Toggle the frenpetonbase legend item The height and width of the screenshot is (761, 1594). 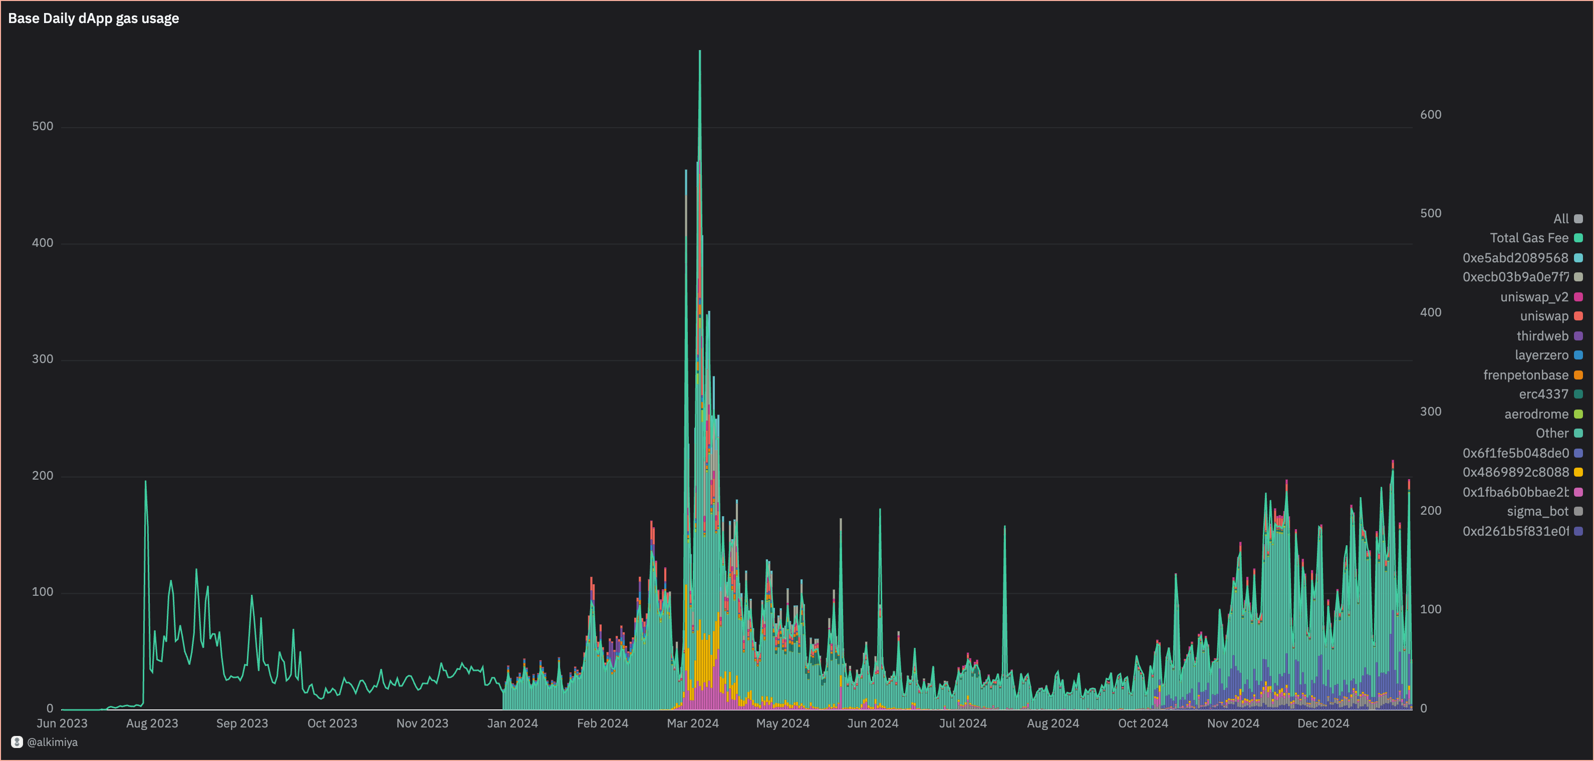1525,374
